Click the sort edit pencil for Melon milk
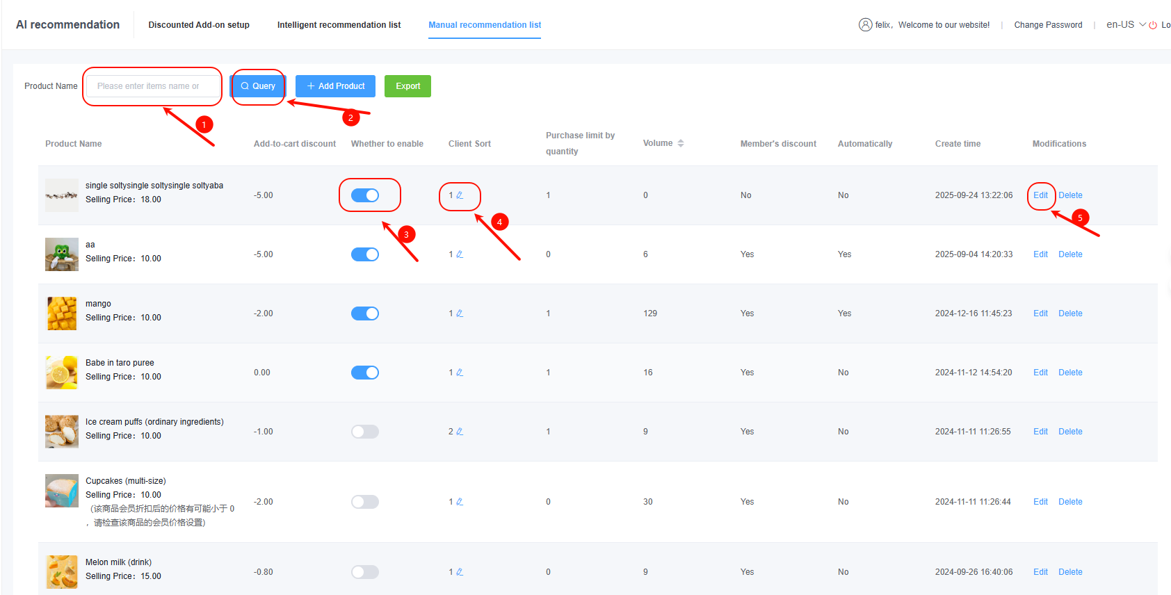Viewport: 1171px width, 595px height. 460,572
